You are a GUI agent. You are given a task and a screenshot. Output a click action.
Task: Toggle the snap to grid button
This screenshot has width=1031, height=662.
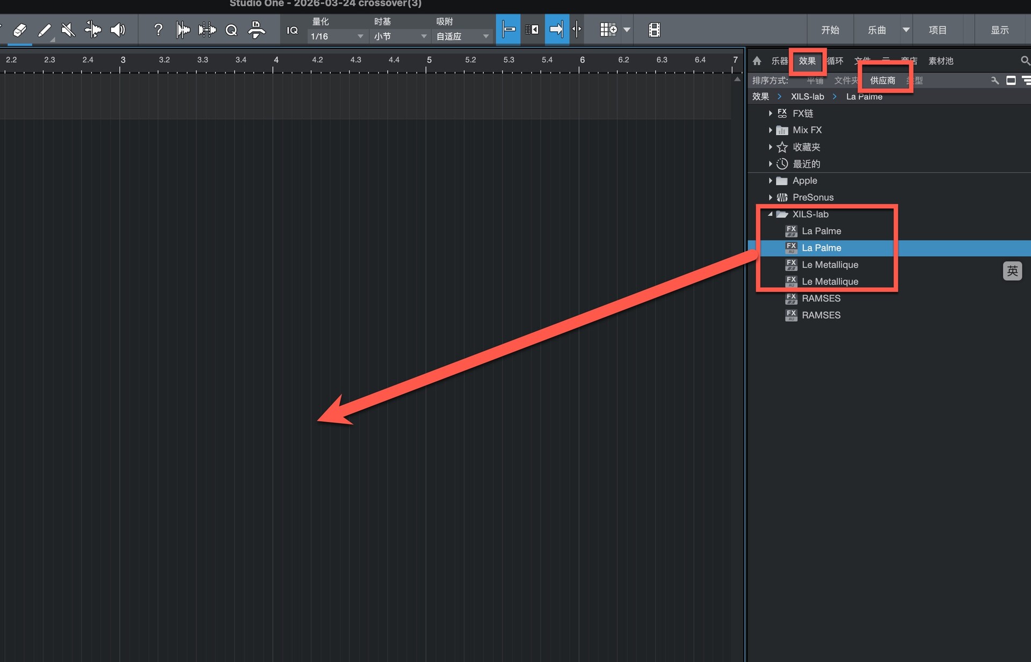tap(508, 30)
